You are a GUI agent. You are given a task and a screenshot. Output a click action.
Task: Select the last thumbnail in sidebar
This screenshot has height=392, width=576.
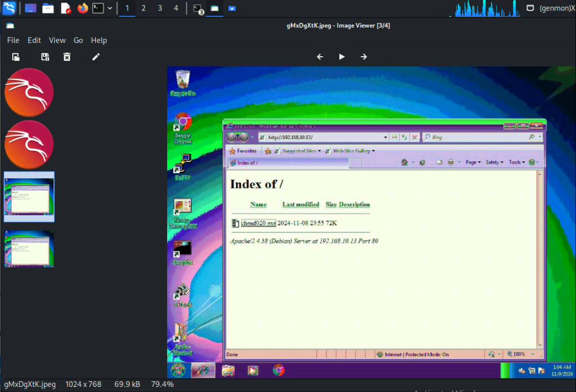tap(29, 249)
